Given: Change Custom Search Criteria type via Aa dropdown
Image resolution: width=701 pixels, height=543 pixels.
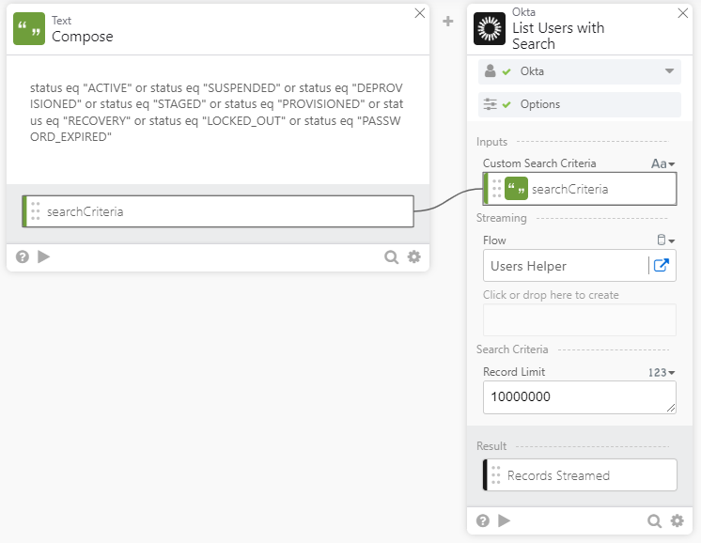Looking at the screenshot, I should pos(662,163).
